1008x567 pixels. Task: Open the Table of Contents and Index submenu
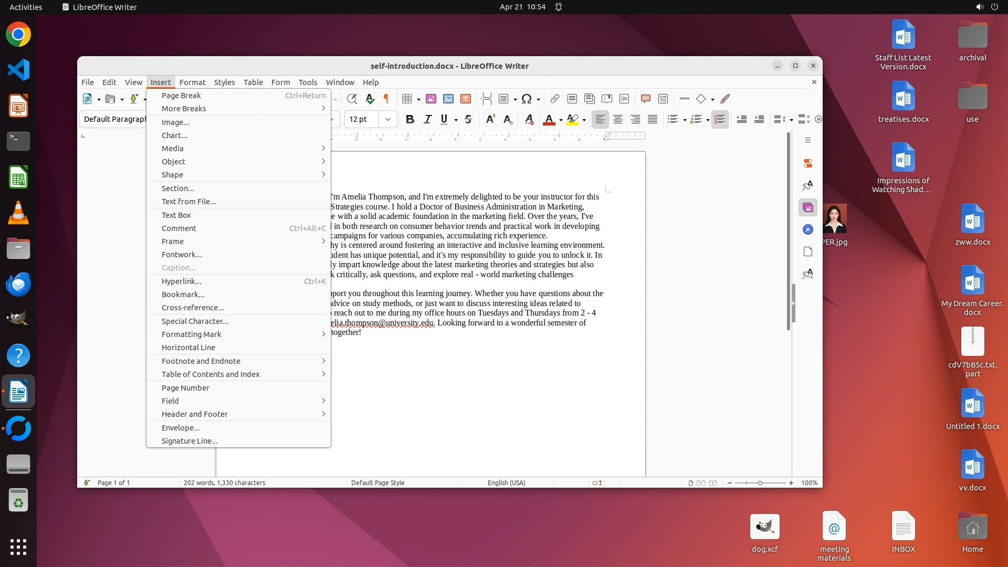(x=211, y=374)
